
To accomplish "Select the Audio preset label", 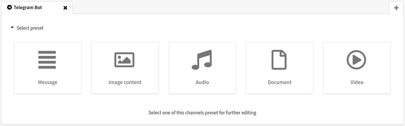I will coord(202,82).
